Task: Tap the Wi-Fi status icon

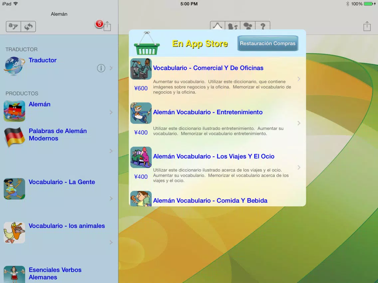Action: tap(16, 4)
